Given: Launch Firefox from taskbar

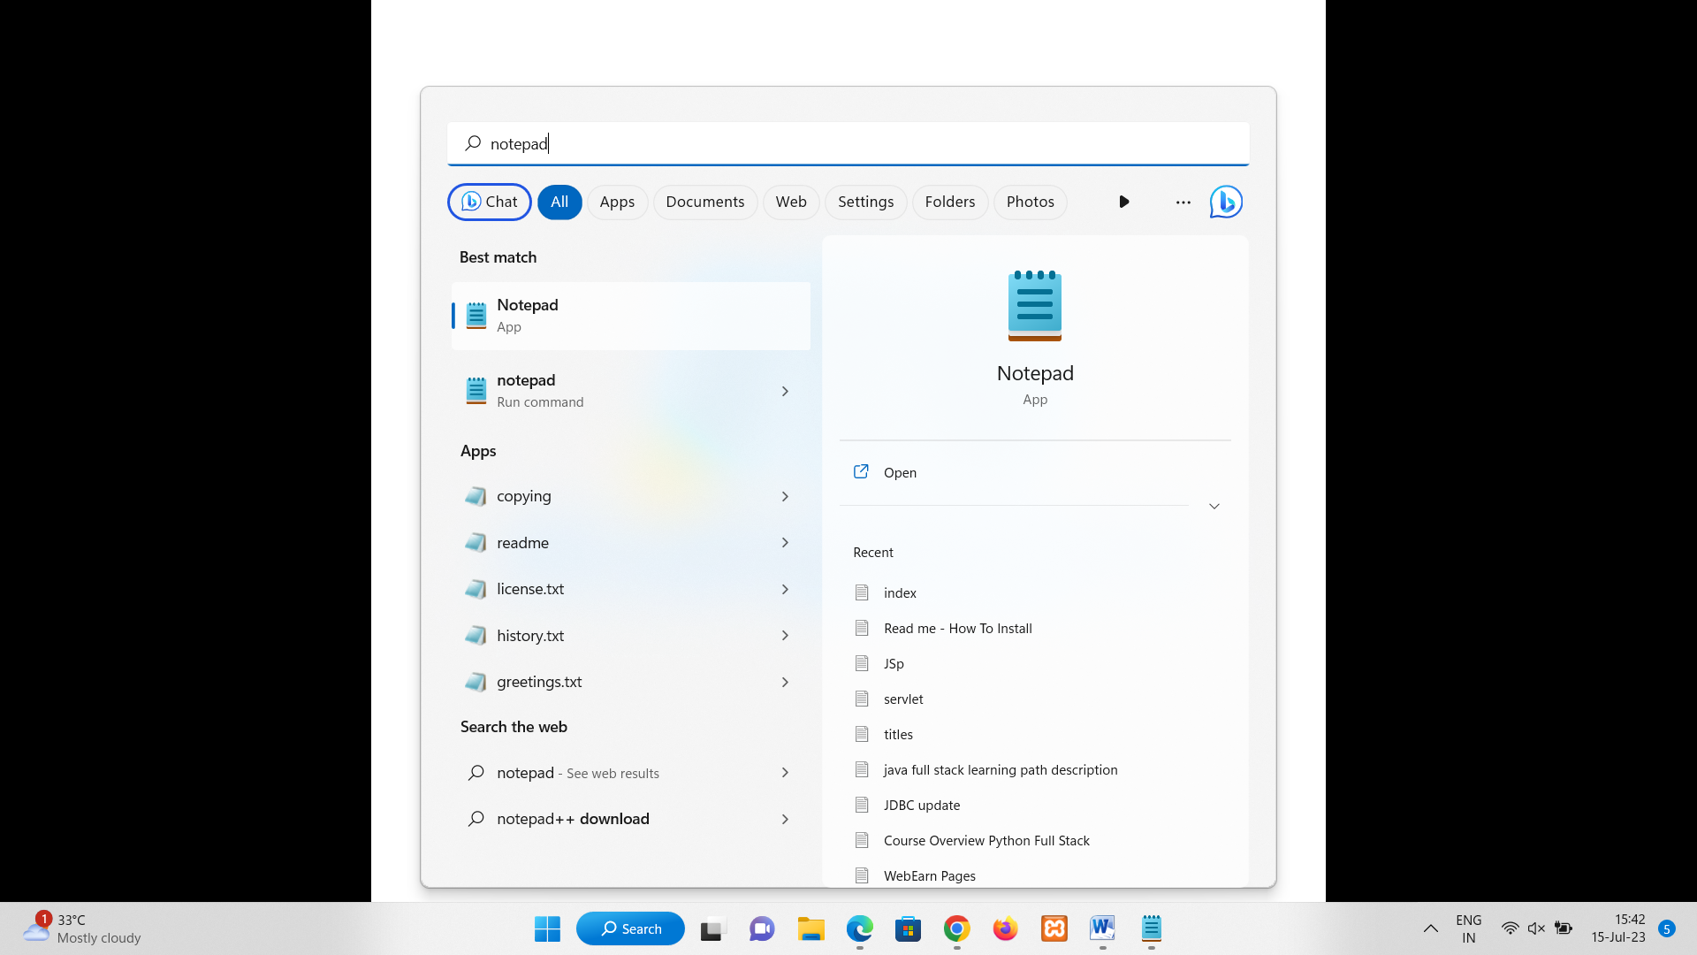Looking at the screenshot, I should pos(1005,928).
